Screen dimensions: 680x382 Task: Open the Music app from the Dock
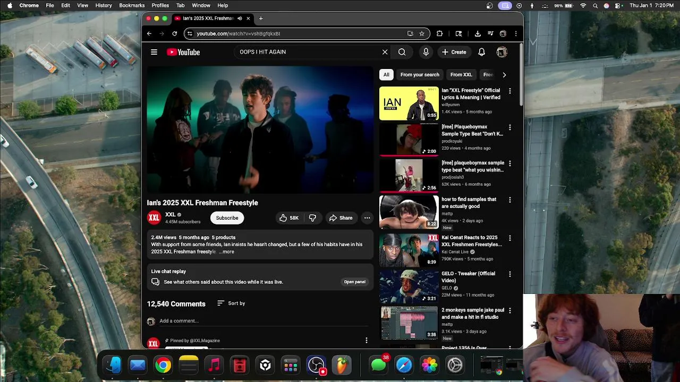coord(214,365)
